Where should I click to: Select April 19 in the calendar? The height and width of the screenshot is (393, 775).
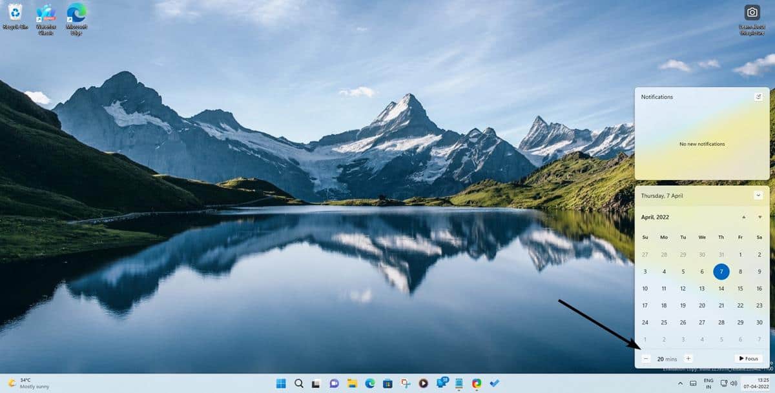[683, 305]
